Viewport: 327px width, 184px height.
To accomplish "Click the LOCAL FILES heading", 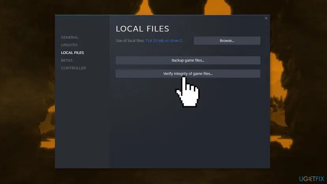I will coord(143,29).
